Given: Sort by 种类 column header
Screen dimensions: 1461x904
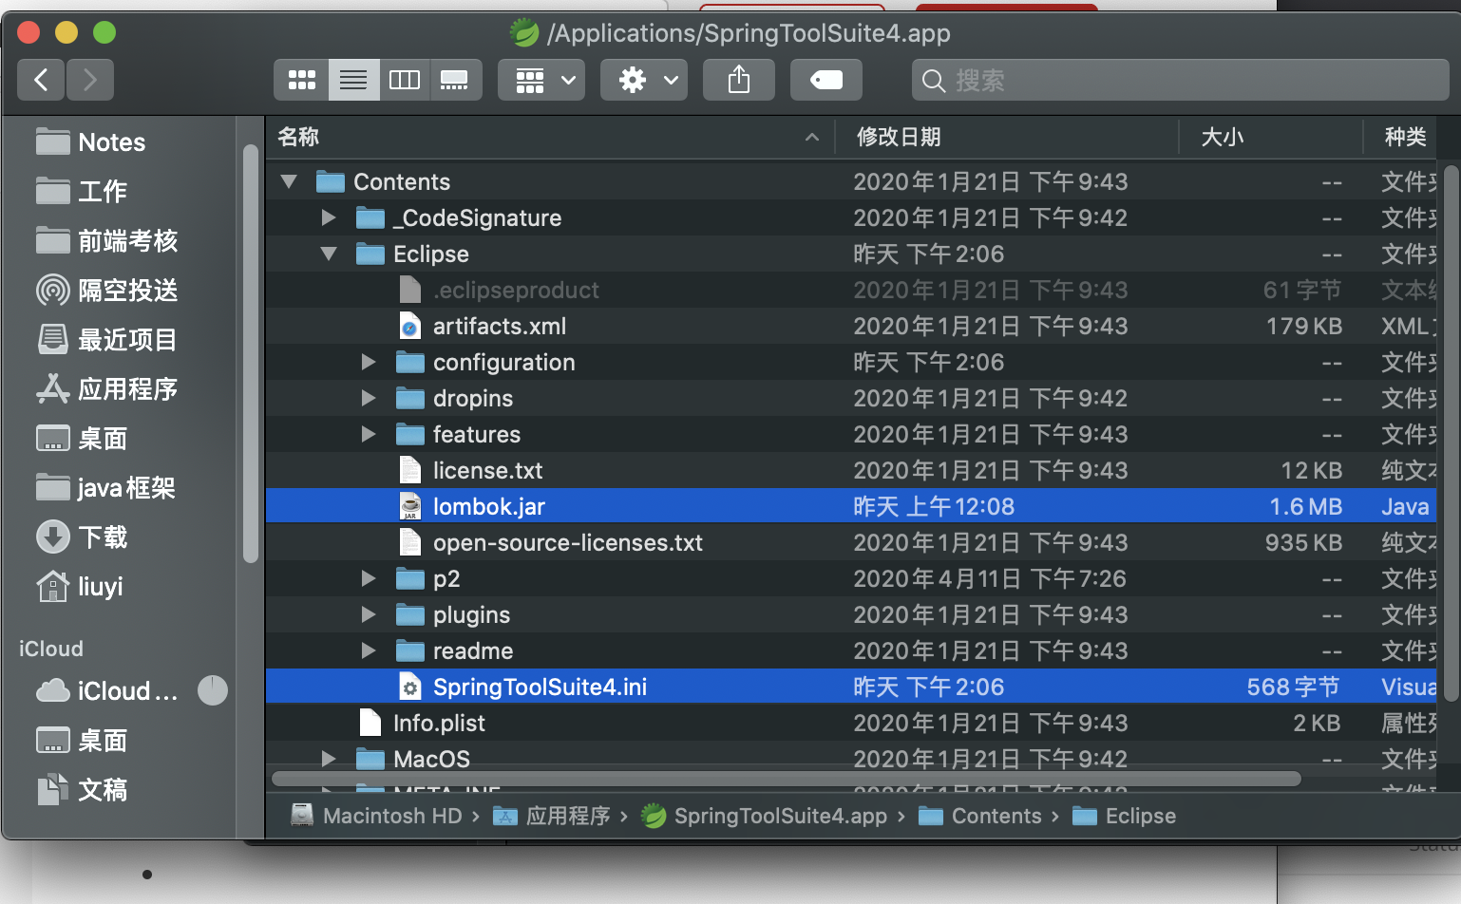Looking at the screenshot, I should coord(1400,138).
